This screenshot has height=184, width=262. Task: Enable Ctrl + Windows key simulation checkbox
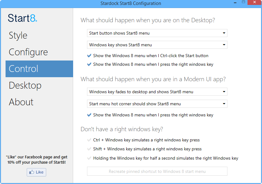(89, 140)
